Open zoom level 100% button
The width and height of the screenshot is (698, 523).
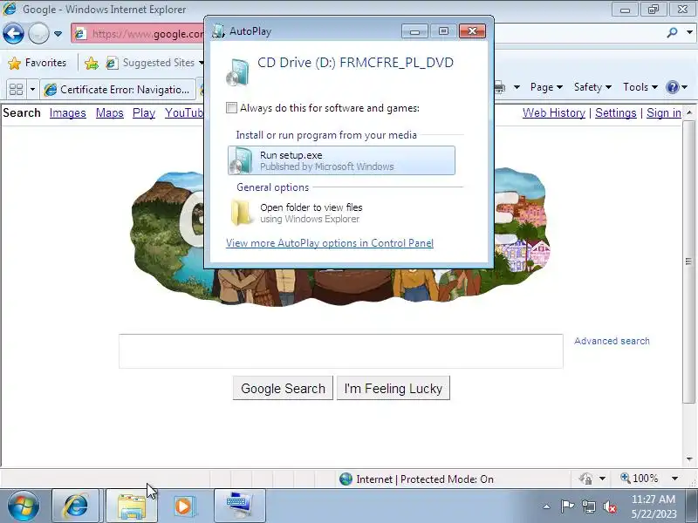tap(640, 479)
